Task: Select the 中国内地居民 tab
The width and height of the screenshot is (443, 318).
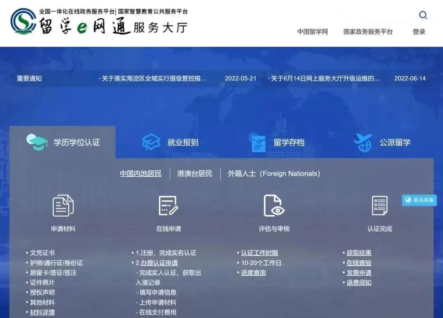Action: (140, 174)
